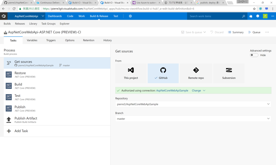Open build definition more actions ellipsis

tap(267, 32)
